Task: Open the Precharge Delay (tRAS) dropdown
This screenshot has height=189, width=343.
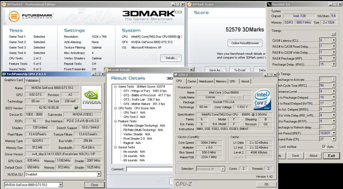Action: pyautogui.click(x=334, y=64)
